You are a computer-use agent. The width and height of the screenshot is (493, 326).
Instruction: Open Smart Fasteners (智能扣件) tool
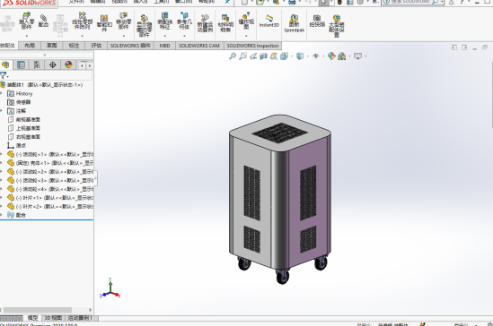pos(104,23)
